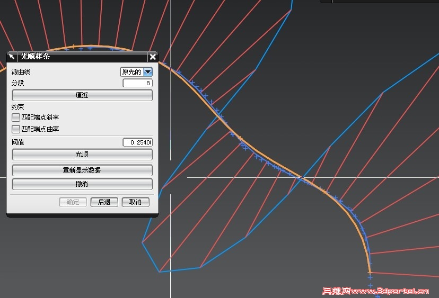Enable the 匹配端点斜率 checkbox
Screen dimensions: 439x298
coord(16,118)
